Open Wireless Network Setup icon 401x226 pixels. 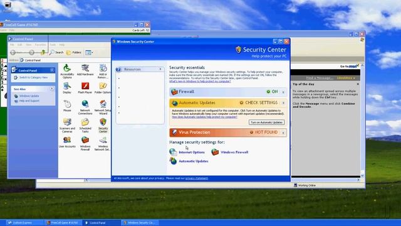click(103, 144)
